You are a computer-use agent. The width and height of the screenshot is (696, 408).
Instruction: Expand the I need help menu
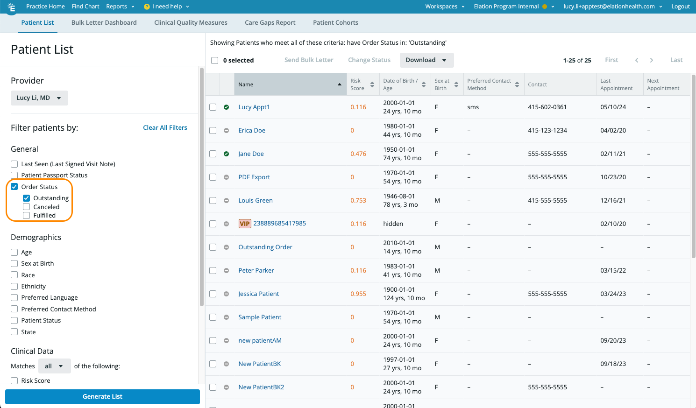[166, 7]
